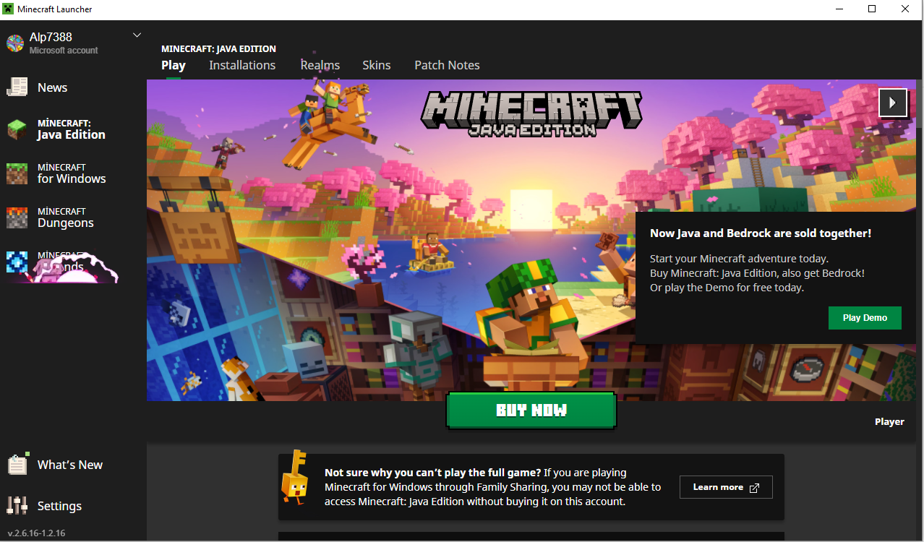Expand the account dropdown chevron
The image size is (924, 542).
coord(137,35)
